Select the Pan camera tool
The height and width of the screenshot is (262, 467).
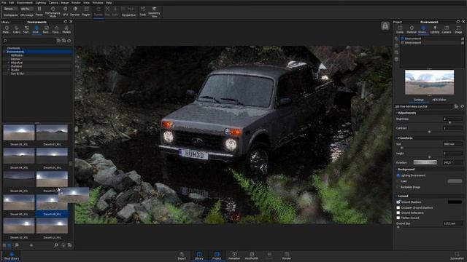pyautogui.click(x=107, y=11)
